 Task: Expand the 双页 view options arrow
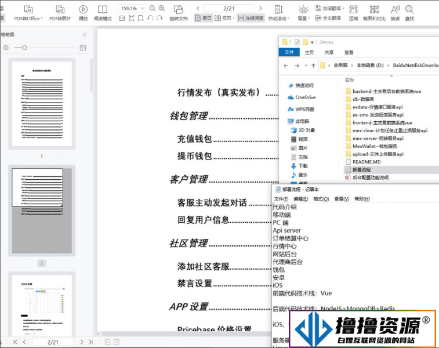(x=234, y=18)
